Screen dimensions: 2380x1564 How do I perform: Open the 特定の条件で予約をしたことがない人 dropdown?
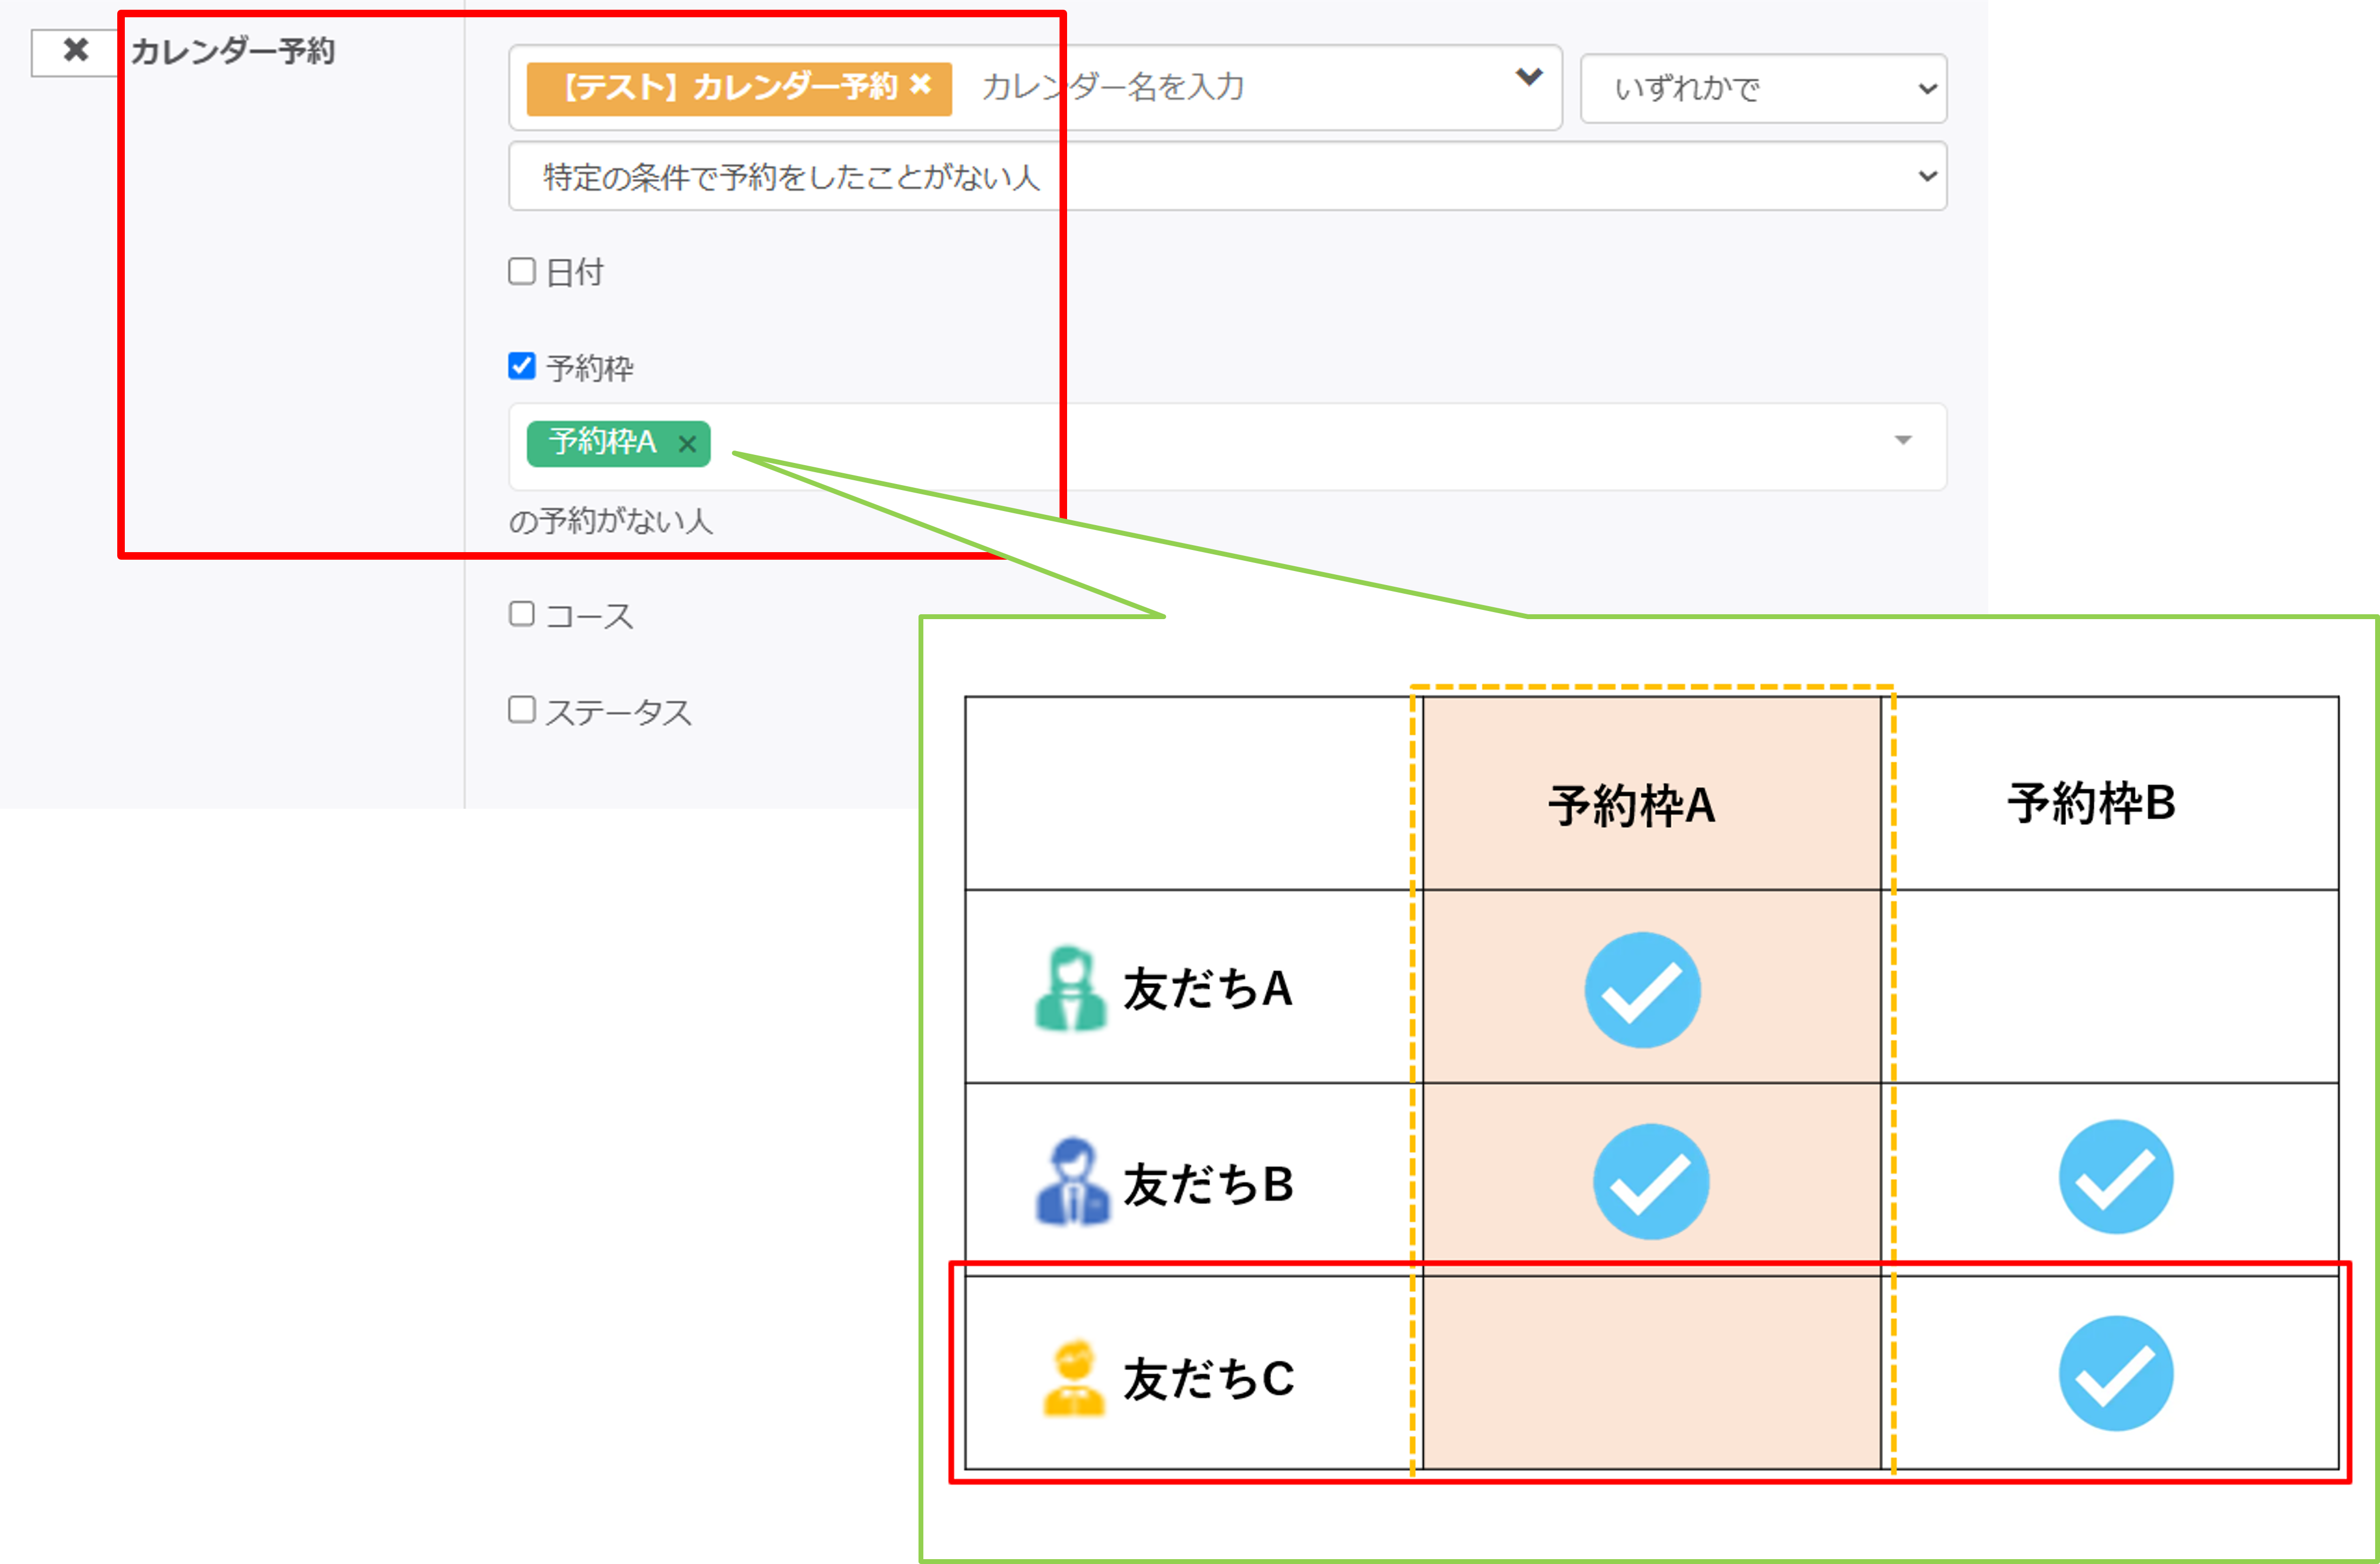(1227, 176)
